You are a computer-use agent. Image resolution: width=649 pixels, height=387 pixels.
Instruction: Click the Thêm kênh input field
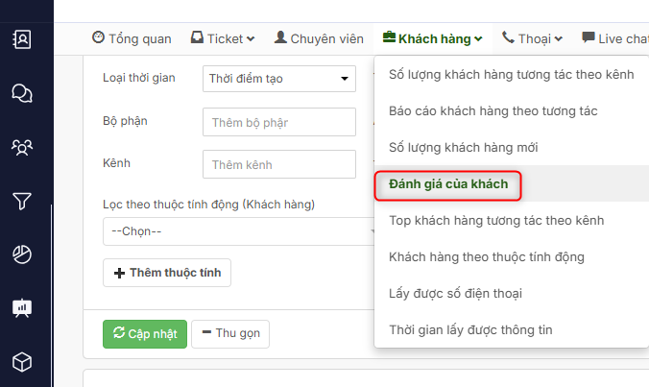point(279,164)
